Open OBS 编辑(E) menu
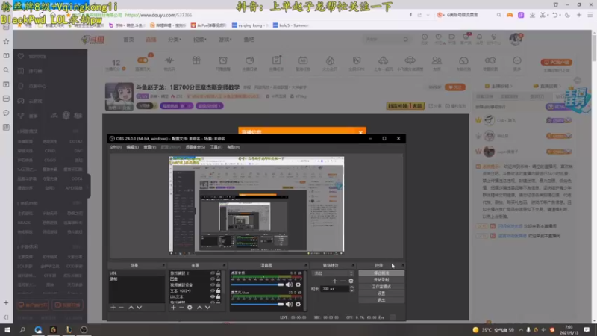 point(133,147)
